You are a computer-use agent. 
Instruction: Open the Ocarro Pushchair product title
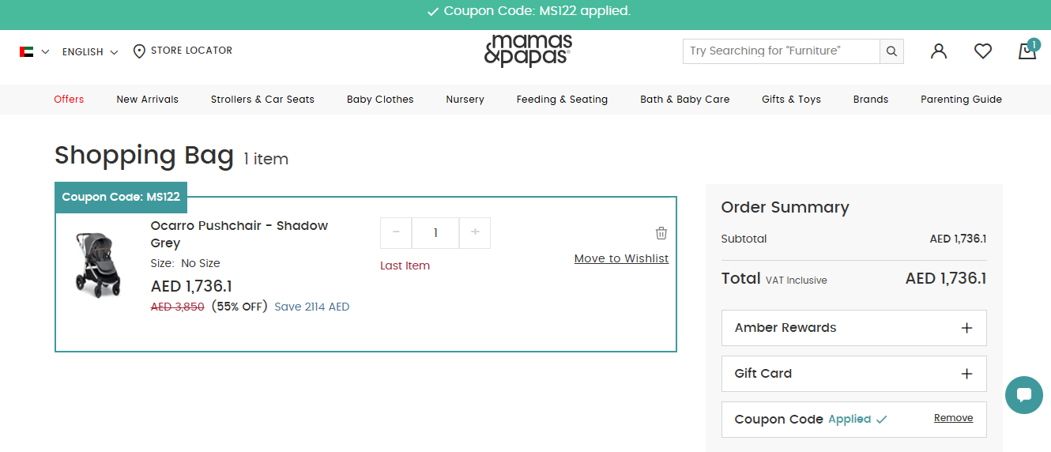pos(239,234)
